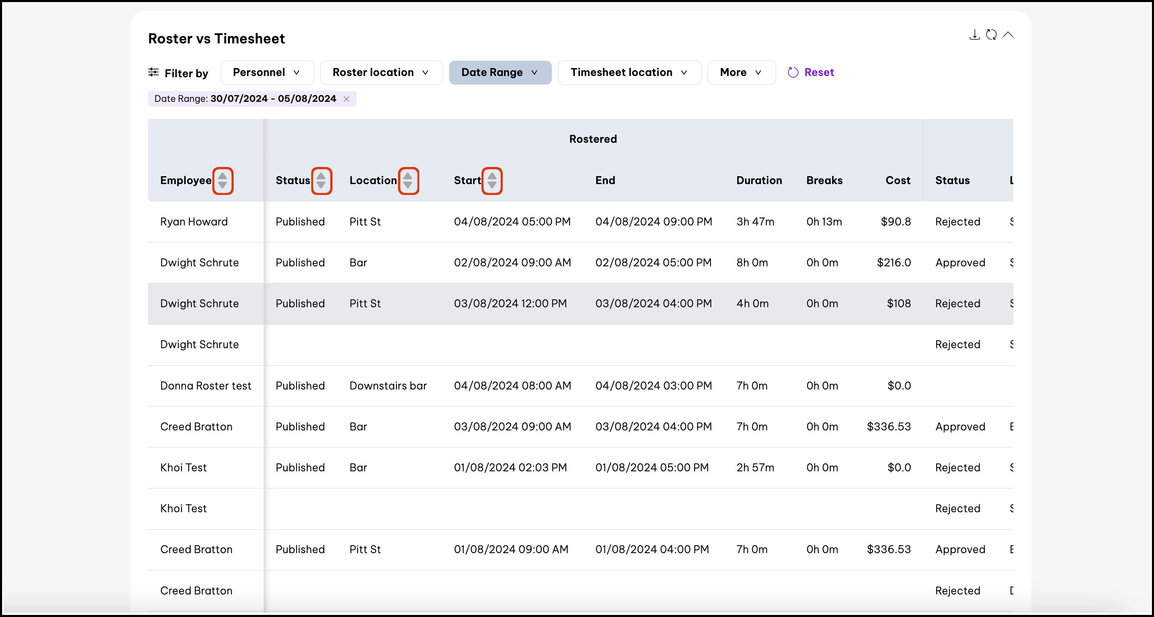1154x617 pixels.
Task: Click the Cost column header
Action: point(897,180)
